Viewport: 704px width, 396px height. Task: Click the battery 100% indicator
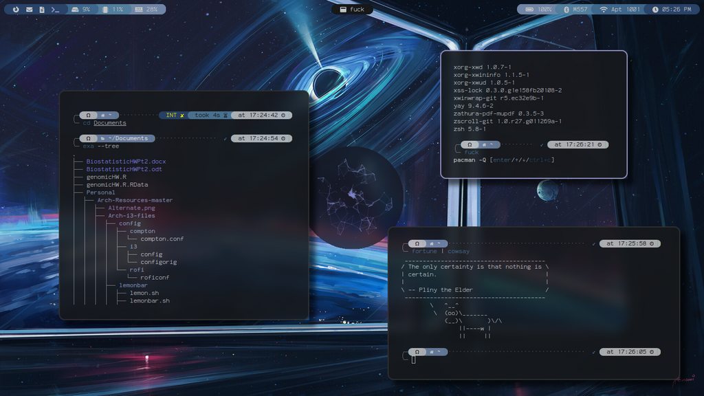(538, 10)
